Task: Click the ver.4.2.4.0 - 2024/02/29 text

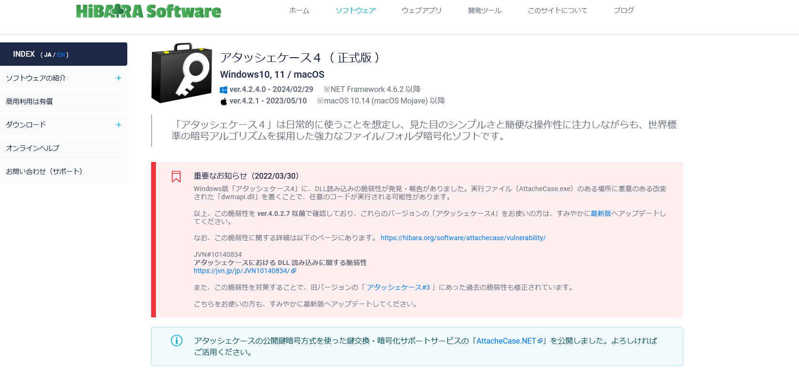Action: (x=271, y=90)
